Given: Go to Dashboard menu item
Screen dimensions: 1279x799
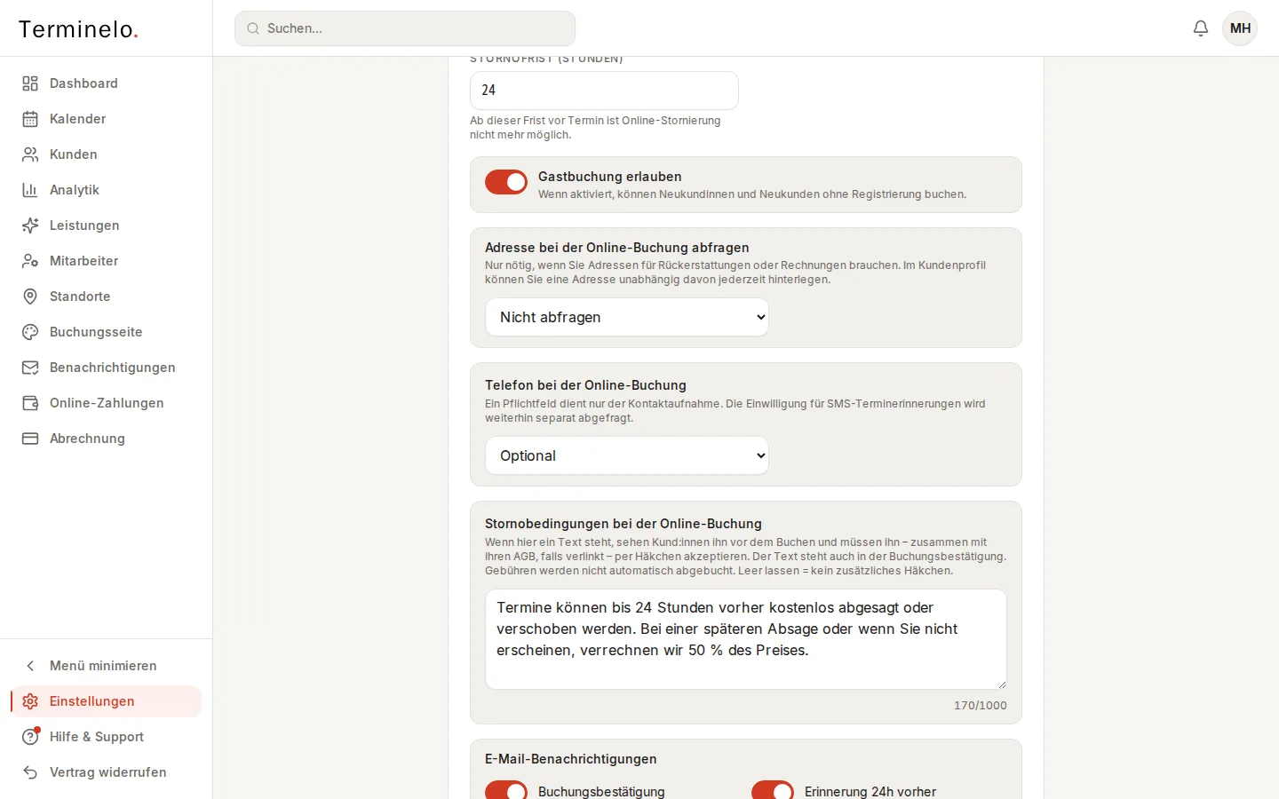Looking at the screenshot, I should click(x=107, y=83).
